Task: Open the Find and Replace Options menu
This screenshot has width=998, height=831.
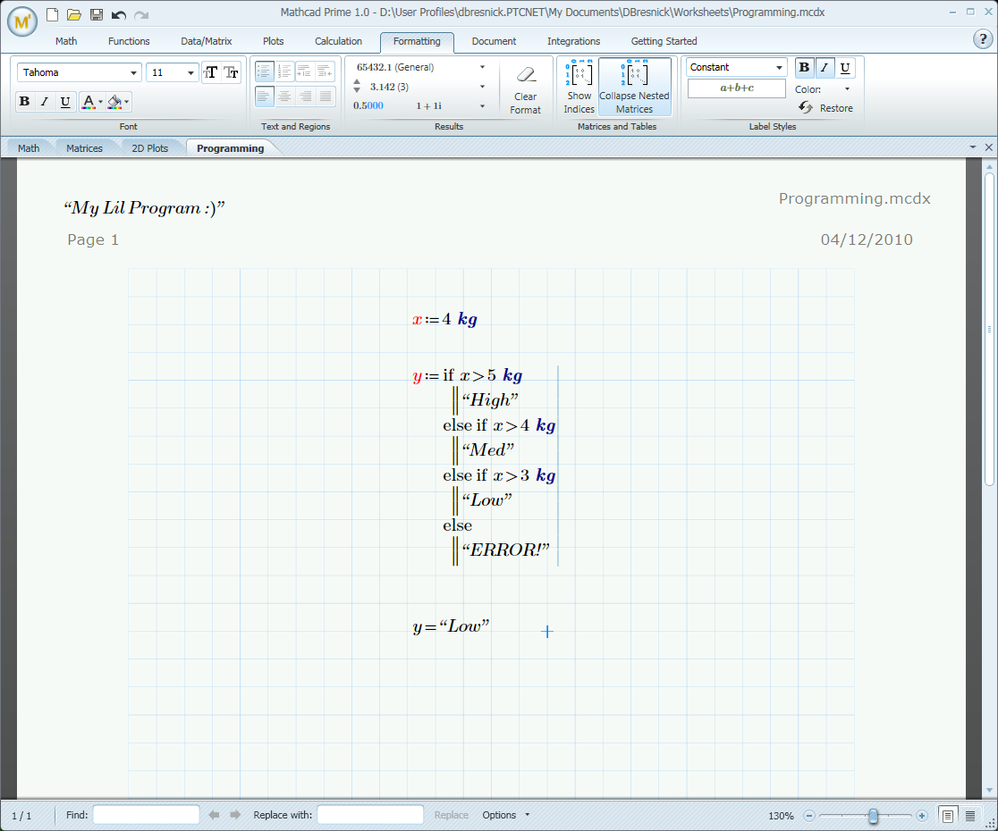Action: coord(506,815)
